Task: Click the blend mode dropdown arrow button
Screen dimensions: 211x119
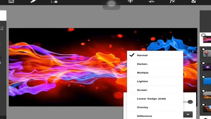Action: tap(188, 114)
